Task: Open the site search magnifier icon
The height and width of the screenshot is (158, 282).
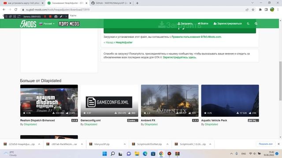Action: (x=256, y=23)
